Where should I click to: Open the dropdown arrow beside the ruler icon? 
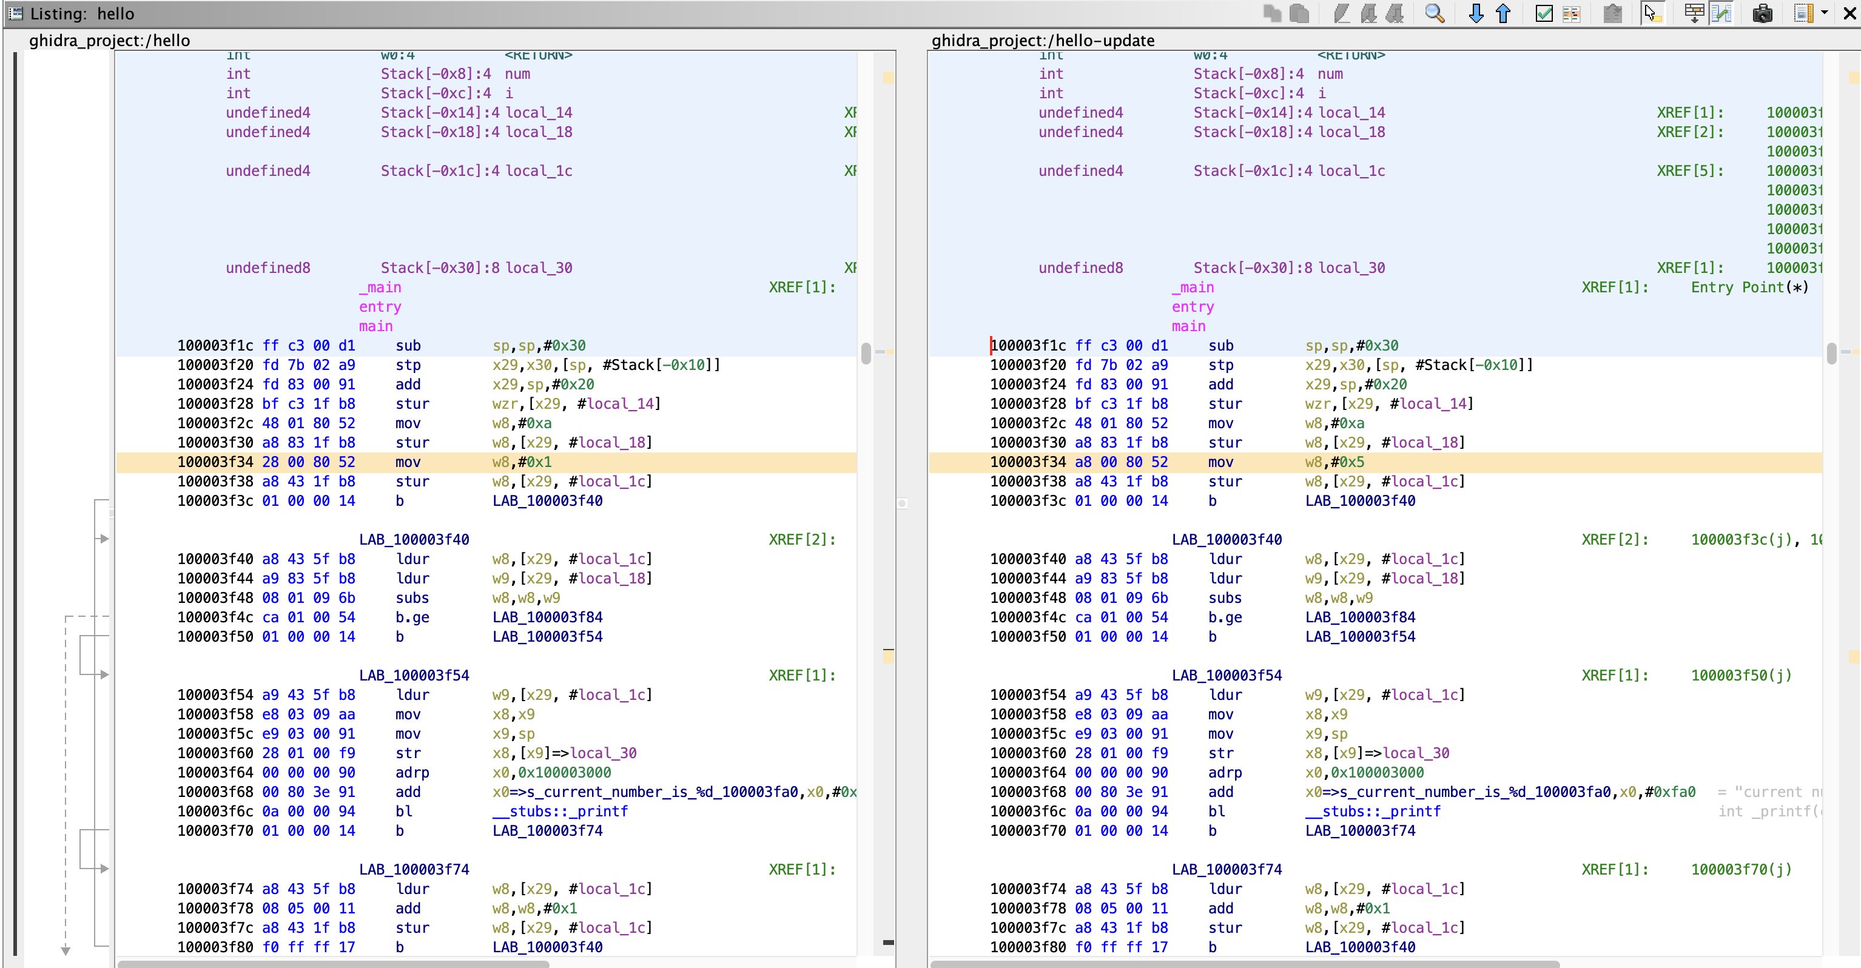pos(1824,13)
